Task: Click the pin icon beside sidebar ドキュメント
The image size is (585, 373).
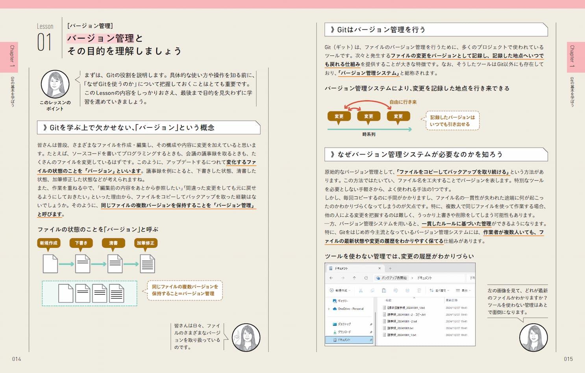Action: [371, 340]
